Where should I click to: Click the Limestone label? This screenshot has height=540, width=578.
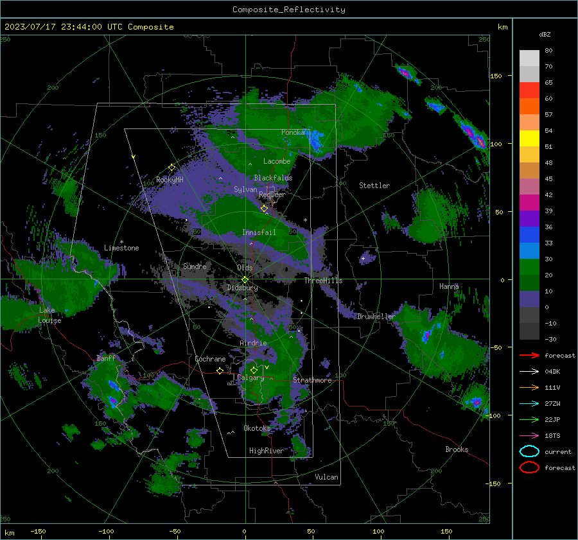pos(121,248)
